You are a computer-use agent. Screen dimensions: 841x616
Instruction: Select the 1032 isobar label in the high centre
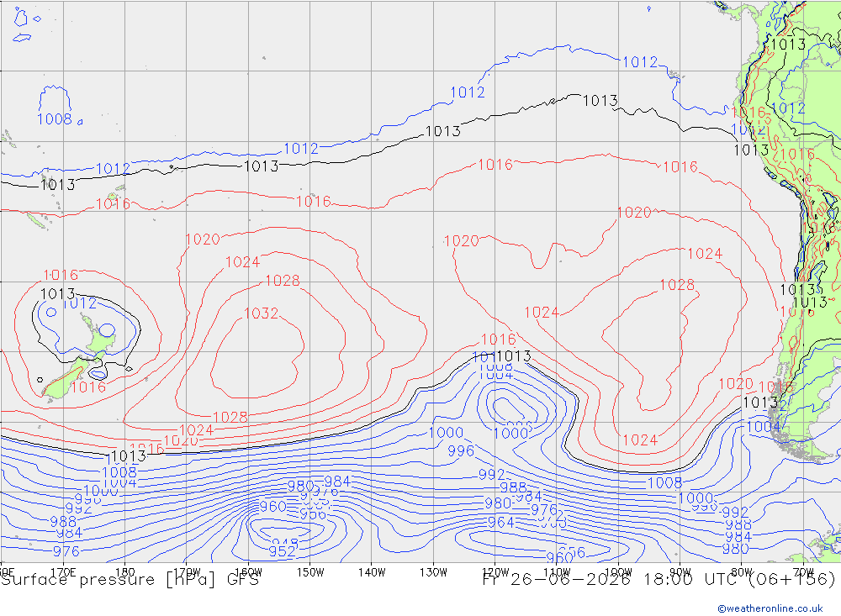click(262, 313)
